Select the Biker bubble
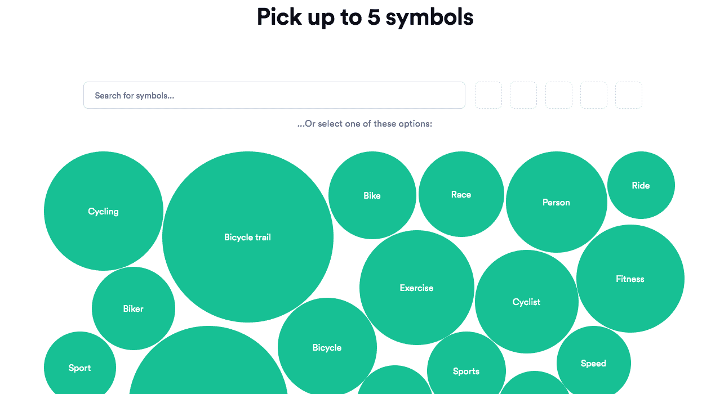The width and height of the screenshot is (702, 394). (x=134, y=308)
